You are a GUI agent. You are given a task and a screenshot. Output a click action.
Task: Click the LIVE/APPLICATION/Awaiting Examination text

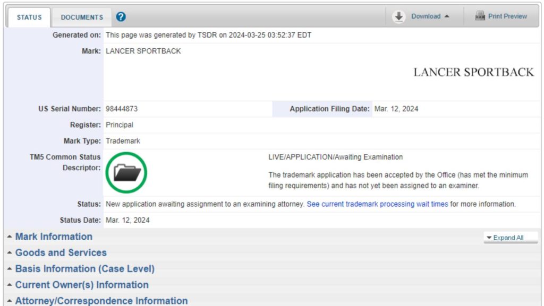point(336,157)
